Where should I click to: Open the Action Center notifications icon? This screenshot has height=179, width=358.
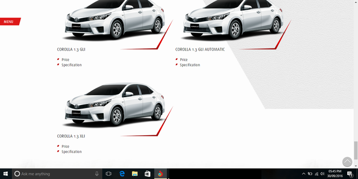[x=349, y=174]
